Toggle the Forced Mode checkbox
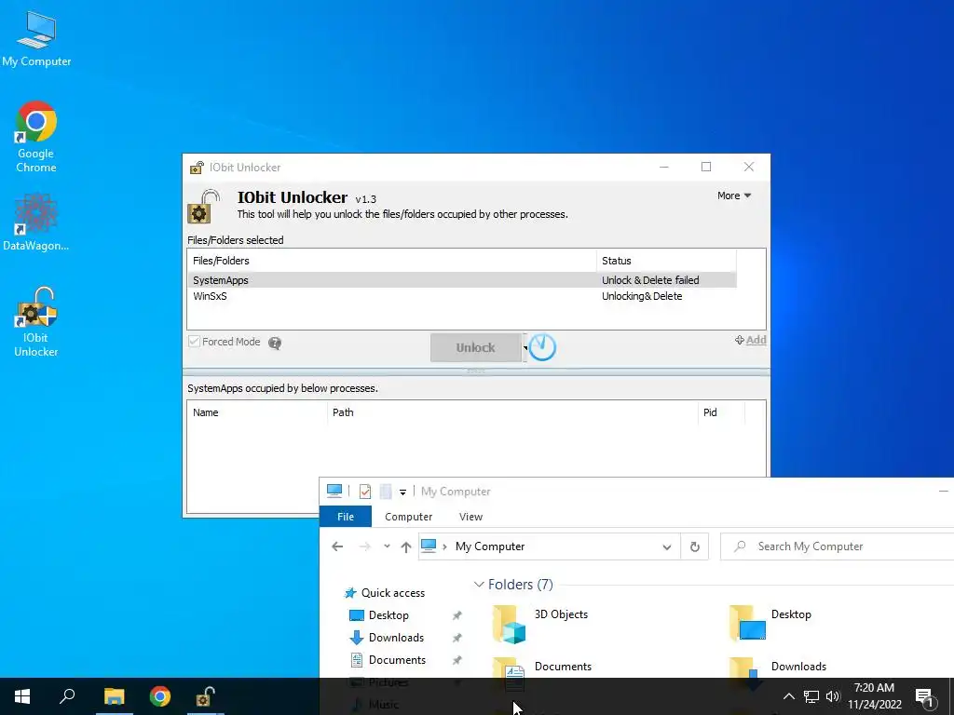The height and width of the screenshot is (715, 954). click(x=194, y=342)
